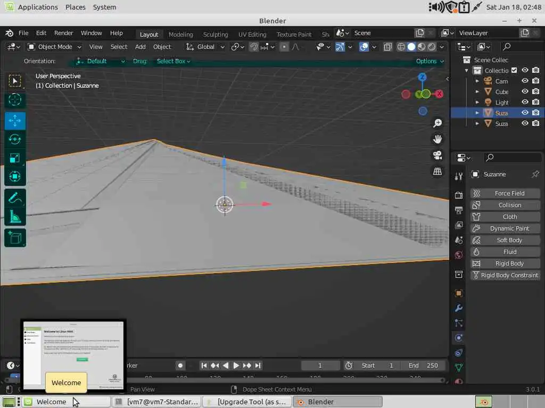Add Cloth physics

coord(505,217)
